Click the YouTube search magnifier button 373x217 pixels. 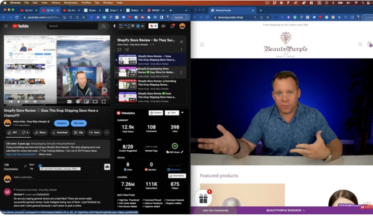tap(104, 26)
